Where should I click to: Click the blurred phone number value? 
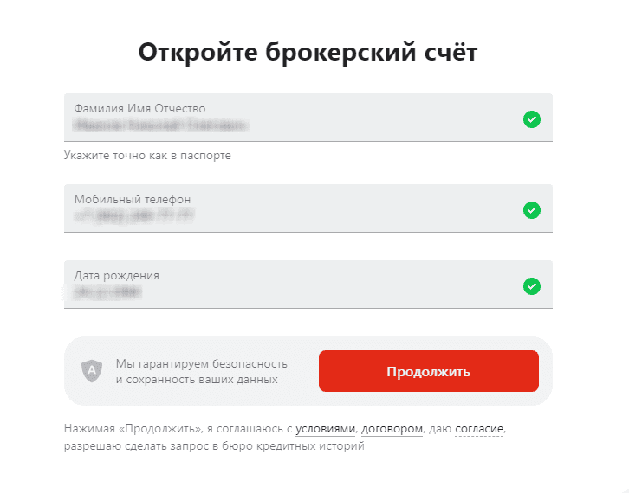click(134, 216)
